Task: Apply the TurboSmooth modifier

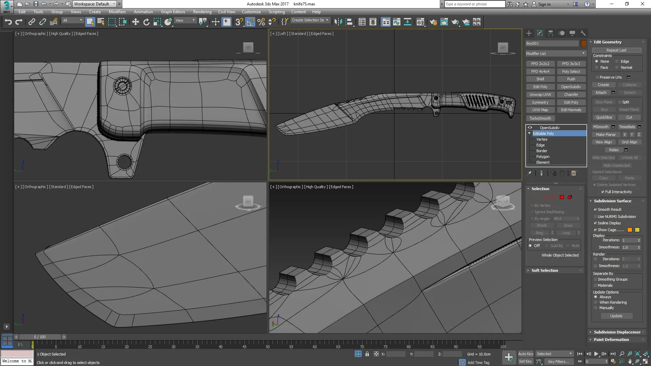Action: (x=540, y=118)
